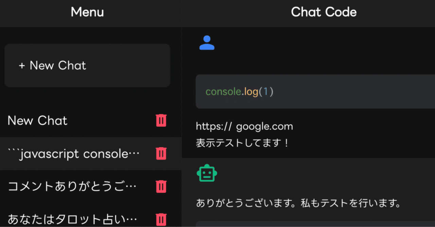Select the person icon above the code block

tap(207, 42)
